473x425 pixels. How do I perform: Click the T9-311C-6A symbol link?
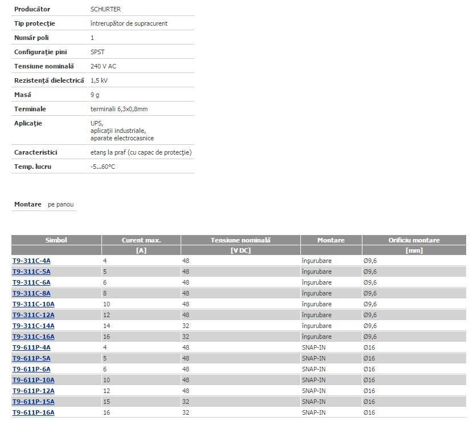click(x=31, y=282)
